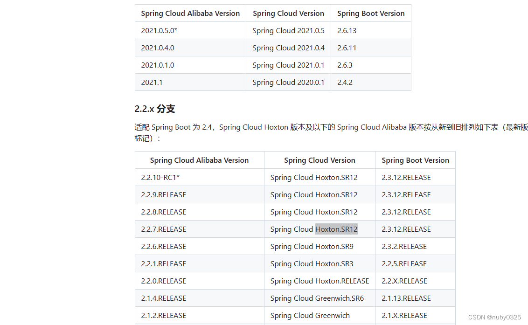Click "2.3.12.RELEASE" in the 2.2.8.RELEASE row
528x325 pixels.
406,212
